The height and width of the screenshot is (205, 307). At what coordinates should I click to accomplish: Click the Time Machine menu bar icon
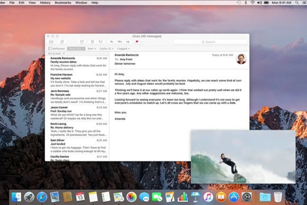[x=239, y=3]
